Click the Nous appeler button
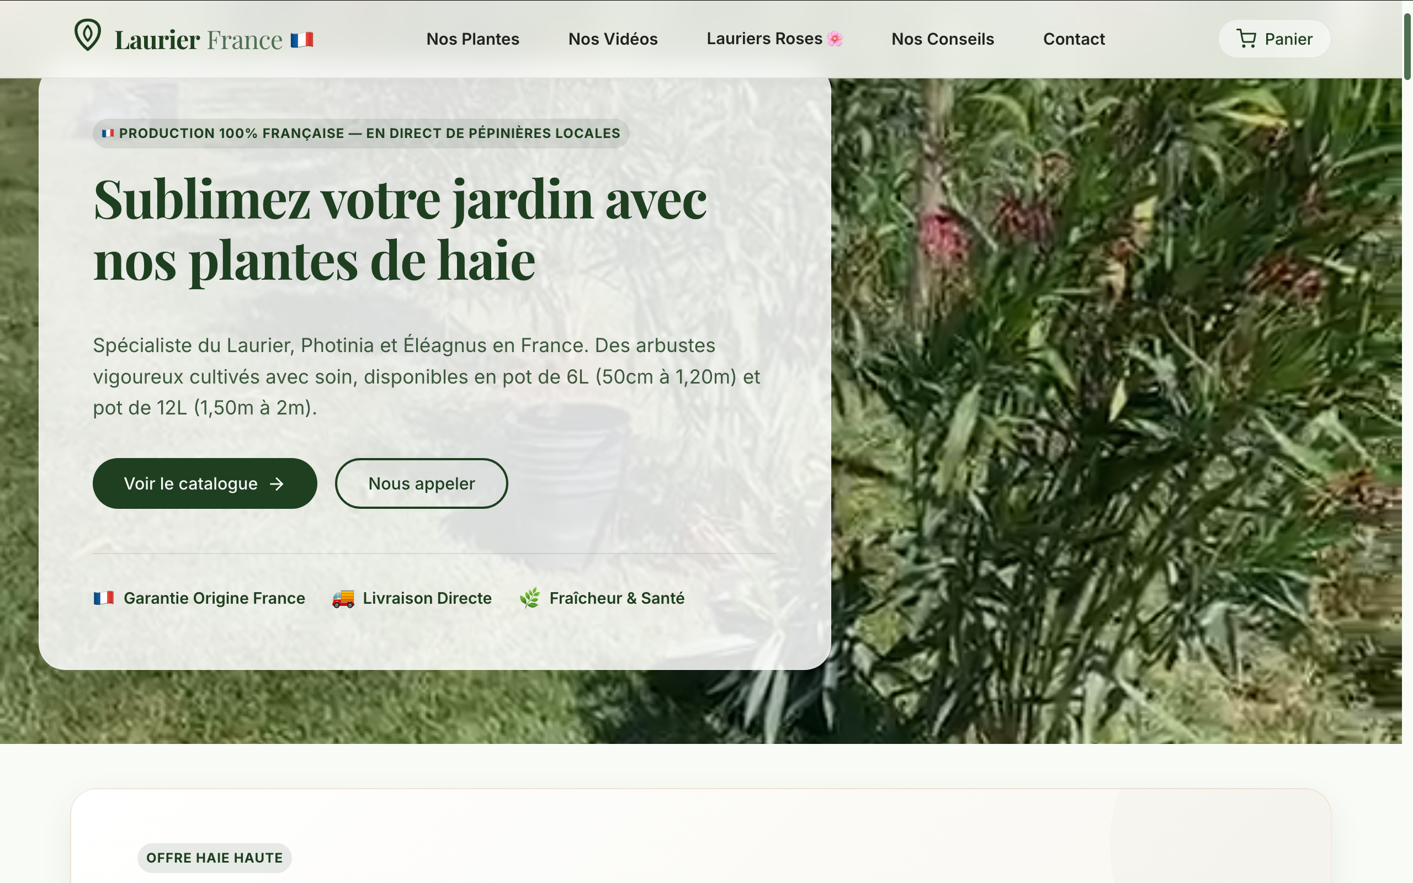1413x883 pixels. (x=422, y=483)
